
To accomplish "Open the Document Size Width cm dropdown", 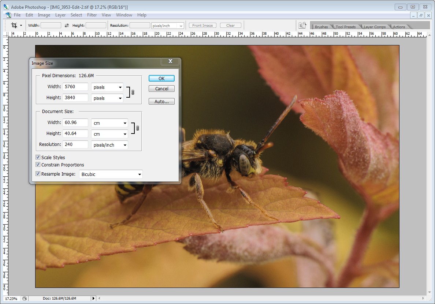I will pos(109,123).
